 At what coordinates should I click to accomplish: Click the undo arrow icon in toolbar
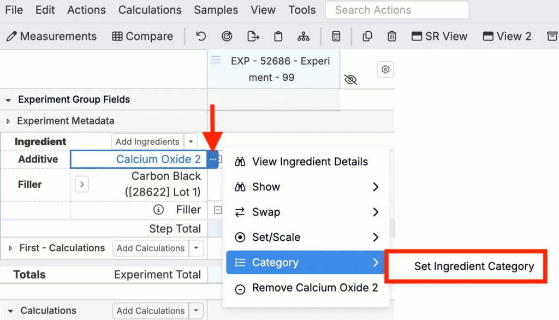click(201, 36)
